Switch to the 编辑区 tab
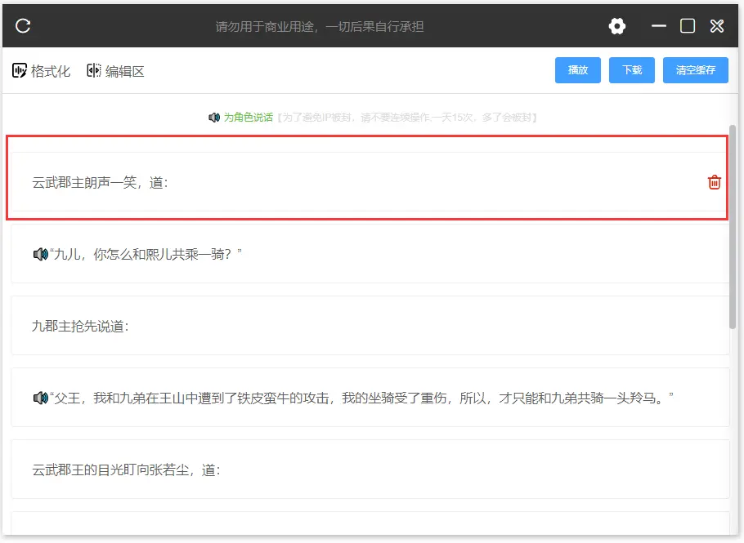Image resolution: width=744 pixels, height=543 pixels. click(115, 71)
